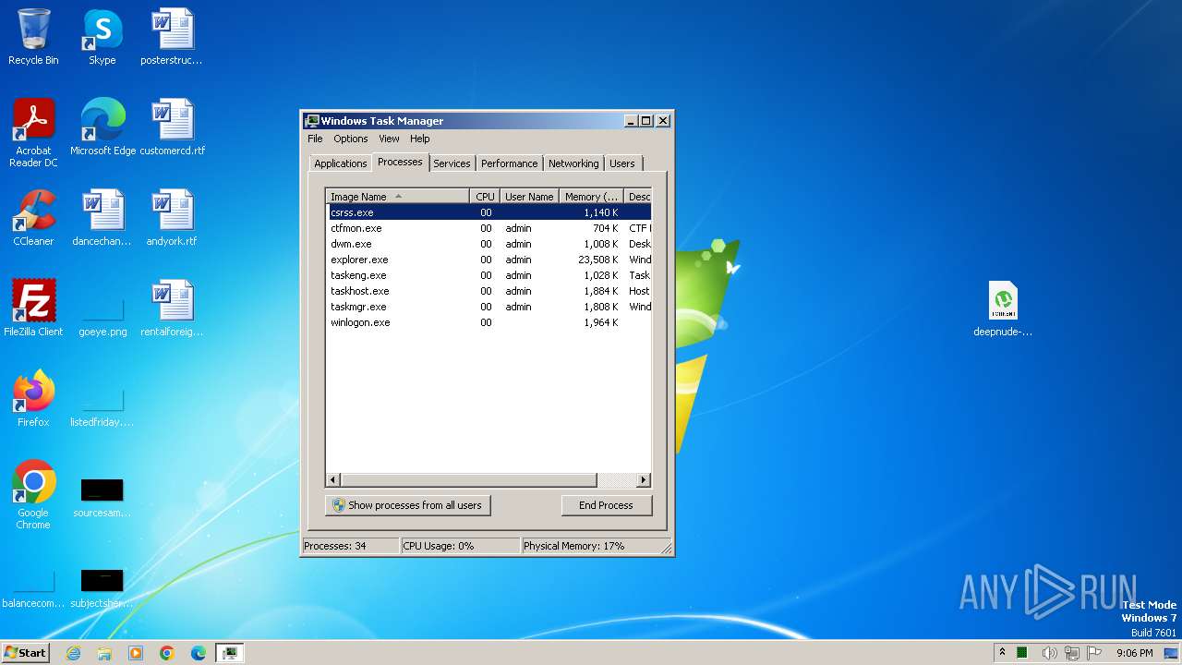Select the posterstruc document icon

[172, 37]
